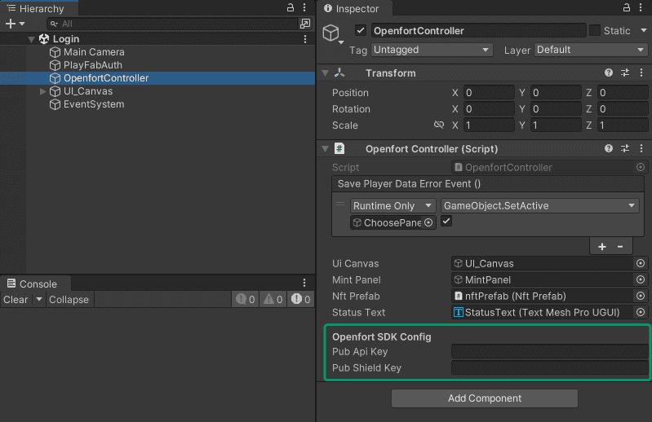
Task: Open Openfort Controller script help
Action: [x=609, y=148]
